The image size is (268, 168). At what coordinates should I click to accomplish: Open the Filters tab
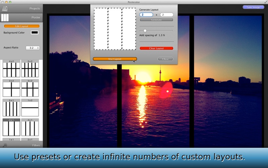pos(21,145)
